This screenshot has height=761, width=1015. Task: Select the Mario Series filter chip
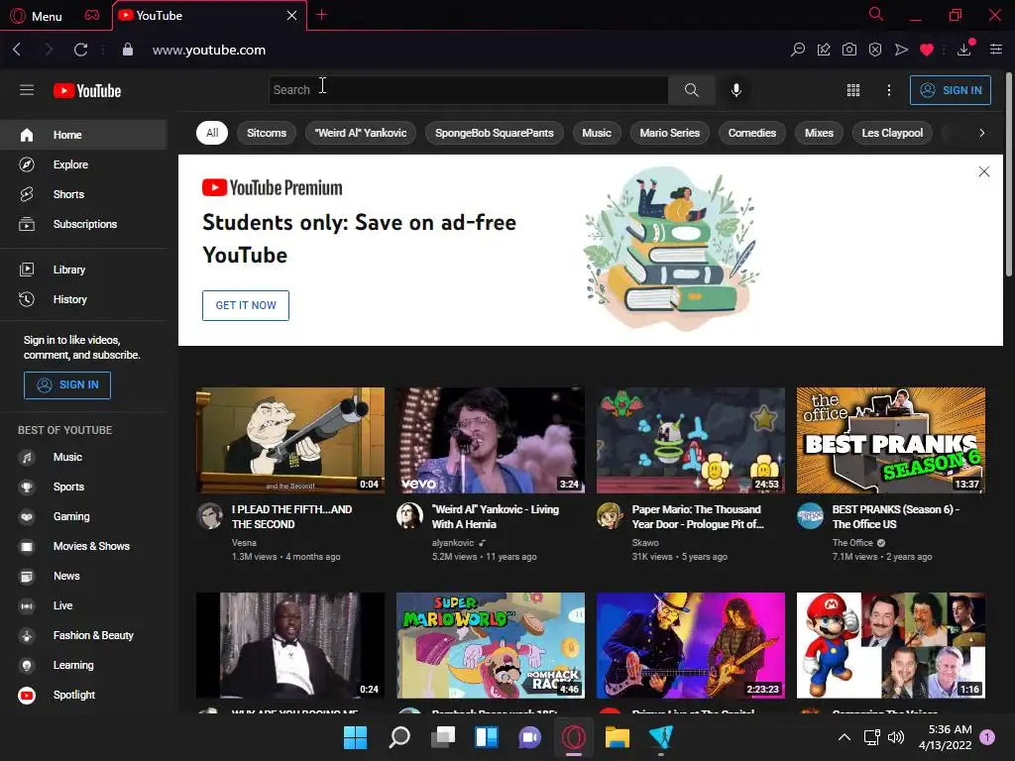[669, 133]
